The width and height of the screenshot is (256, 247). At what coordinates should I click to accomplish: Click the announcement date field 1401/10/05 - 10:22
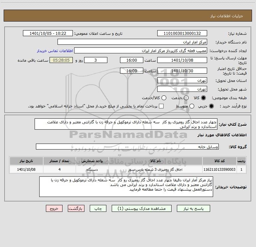tap(48, 33)
